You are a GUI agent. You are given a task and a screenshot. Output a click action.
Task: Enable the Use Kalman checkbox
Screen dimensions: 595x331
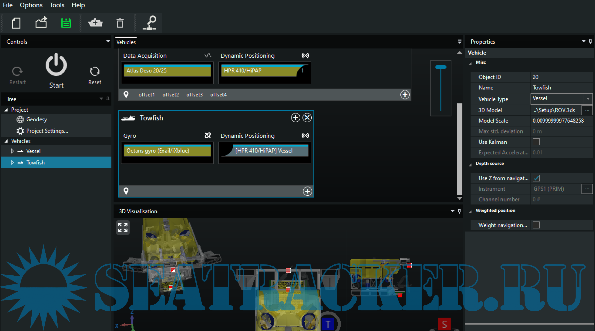[x=536, y=142]
